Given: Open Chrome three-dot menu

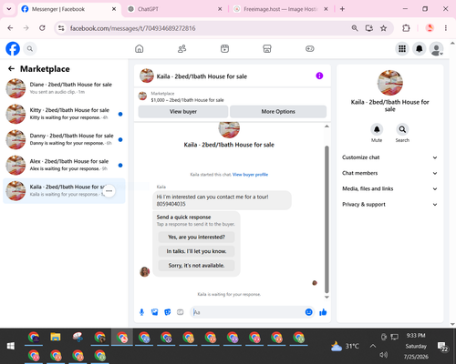Looking at the screenshot, I should [446, 28].
